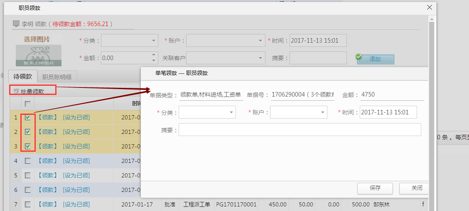The image size is (469, 211).
Task: Uncheck the checkbox in row 1
Action: tap(27, 118)
